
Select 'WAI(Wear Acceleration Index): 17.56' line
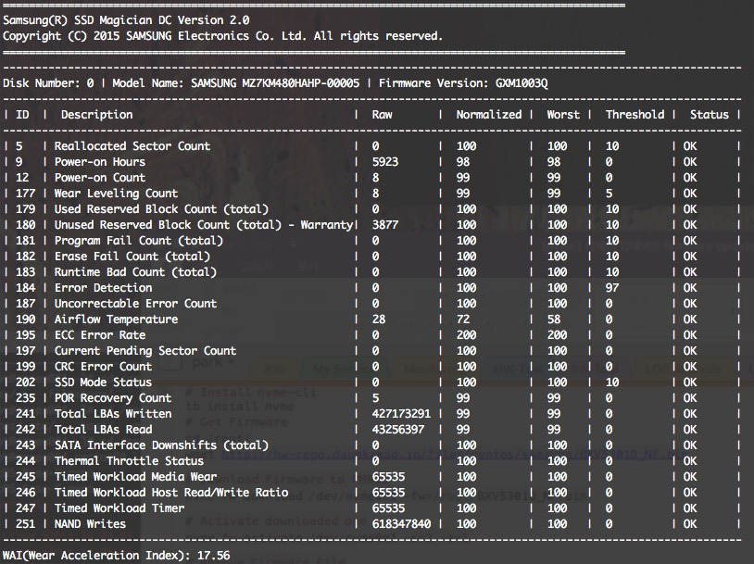pyautogui.click(x=117, y=556)
